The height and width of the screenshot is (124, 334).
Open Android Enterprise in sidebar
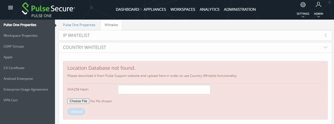(x=18, y=79)
